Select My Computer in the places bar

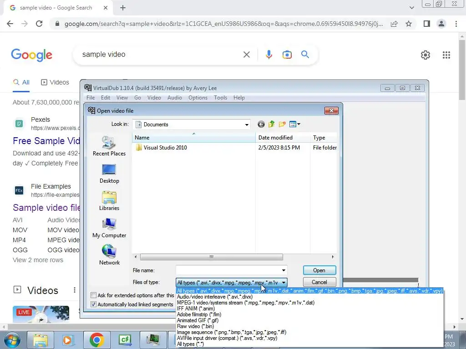(x=109, y=228)
